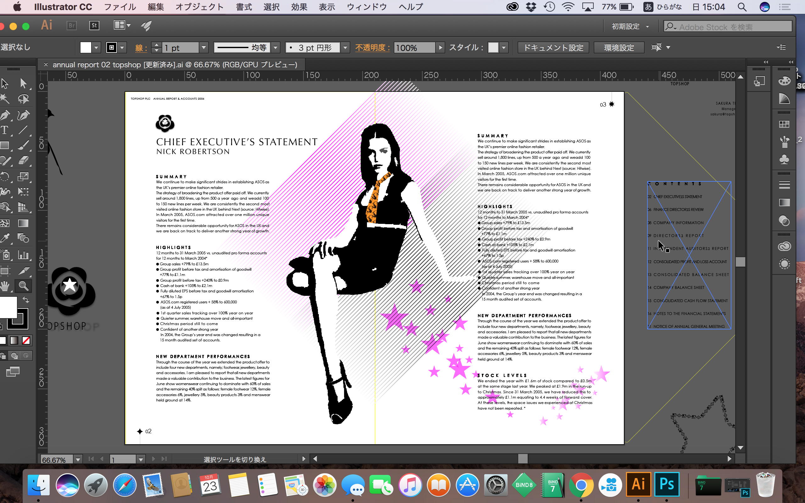Screen dimensions: 805x503
Task: Open the Symbols panel club icon
Action: point(784,159)
